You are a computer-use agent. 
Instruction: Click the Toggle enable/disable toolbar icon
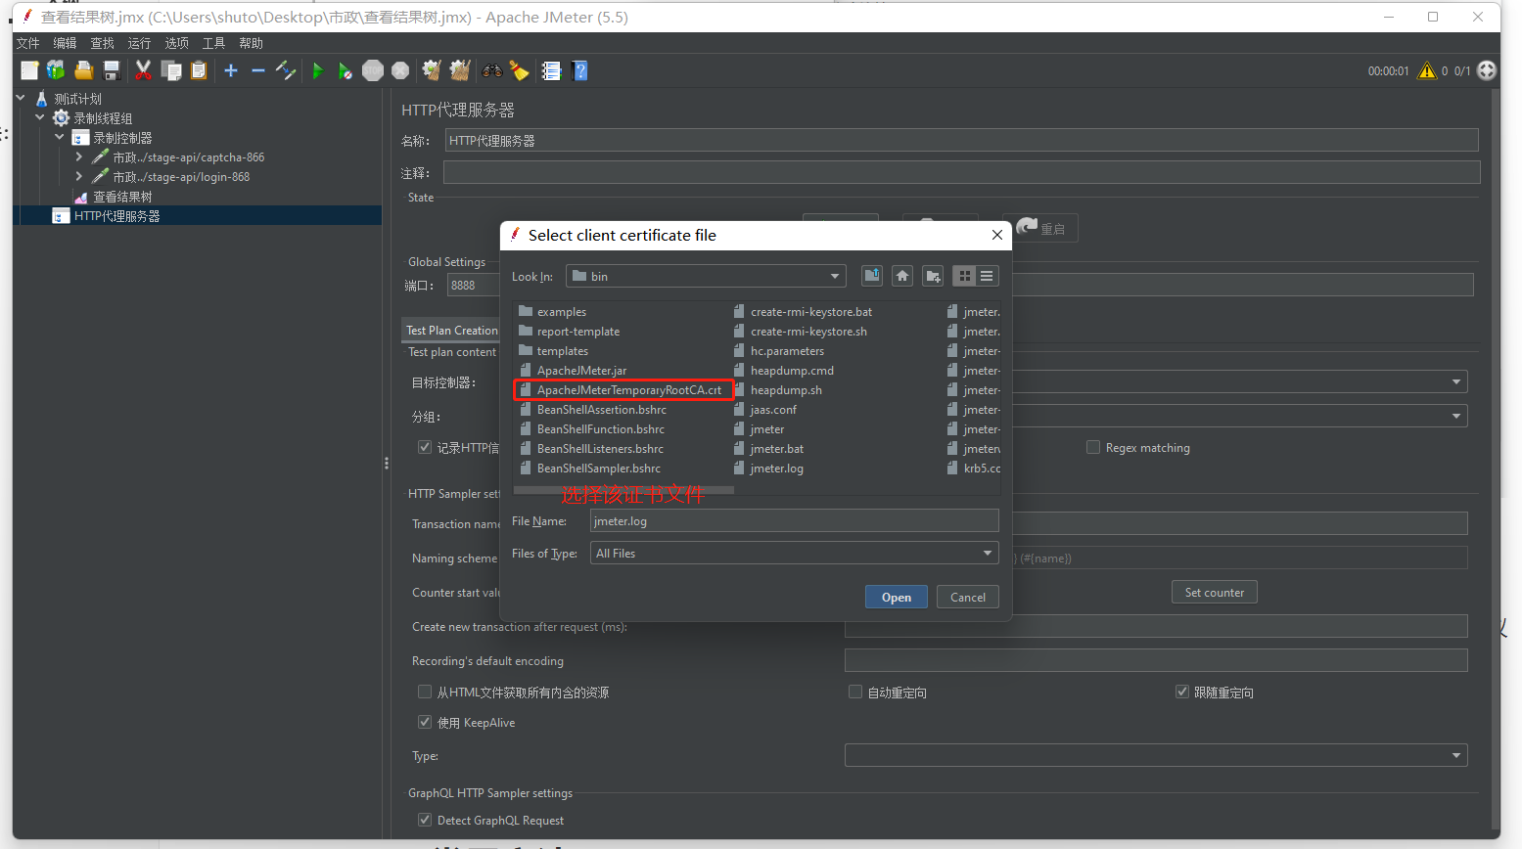click(286, 70)
